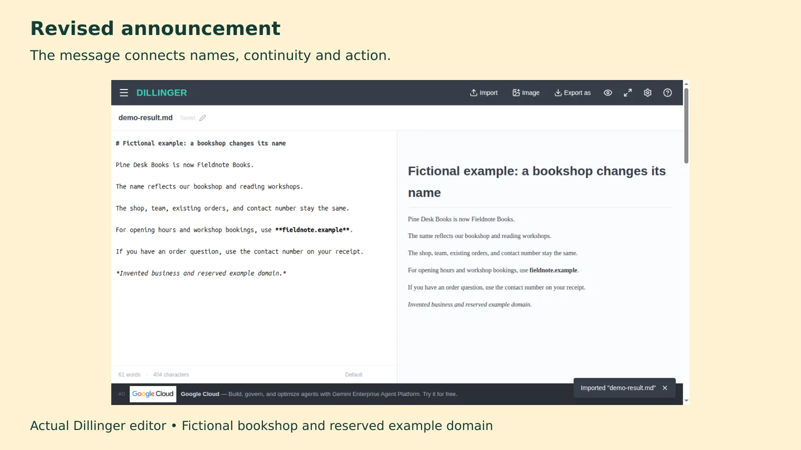The image size is (801, 450).
Task: Open the hamburger sidebar menu
Action: tap(124, 92)
